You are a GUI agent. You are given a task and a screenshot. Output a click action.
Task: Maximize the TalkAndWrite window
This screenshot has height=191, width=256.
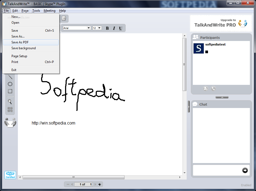coord(238,3)
